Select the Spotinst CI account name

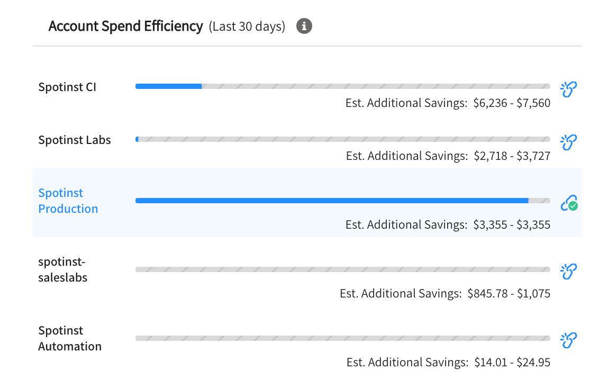[x=67, y=87]
